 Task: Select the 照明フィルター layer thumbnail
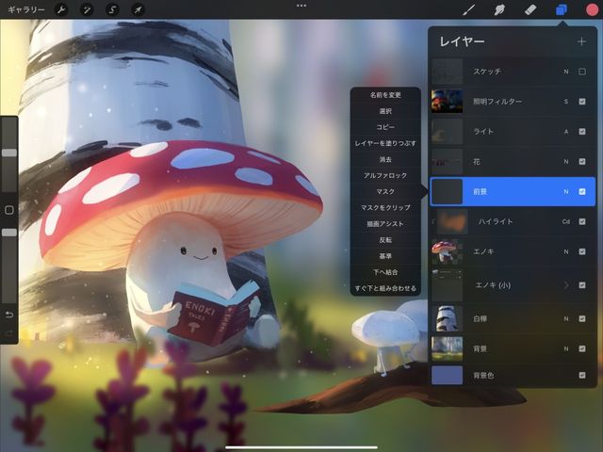pyautogui.click(x=447, y=102)
